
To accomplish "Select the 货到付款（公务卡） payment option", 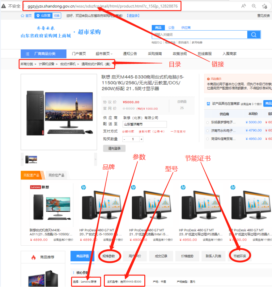I will [x=152, y=132].
